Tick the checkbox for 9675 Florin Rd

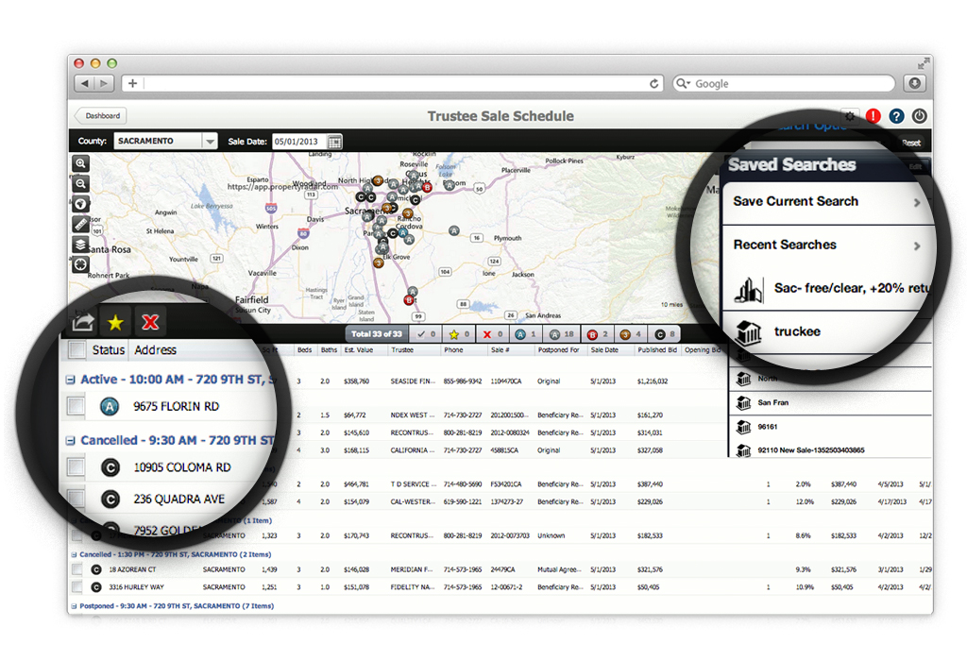[77, 407]
